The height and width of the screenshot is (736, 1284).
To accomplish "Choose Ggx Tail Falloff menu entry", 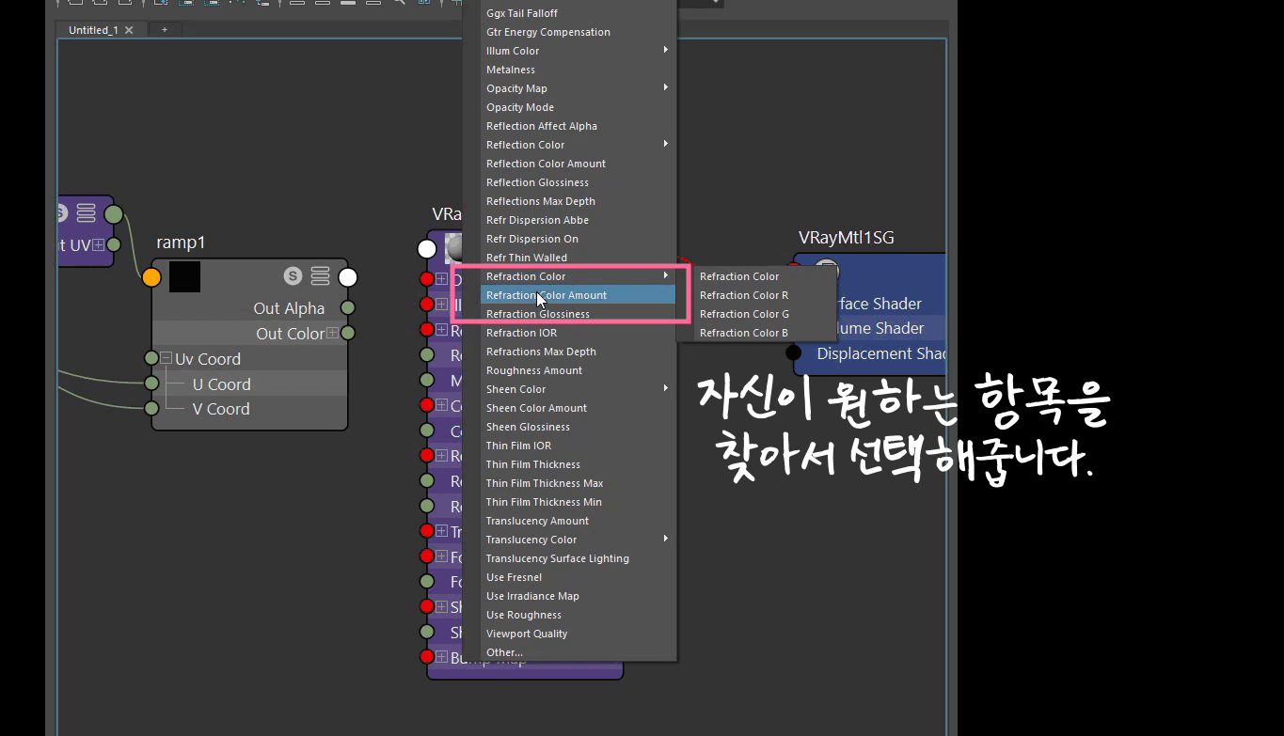I will (579, 13).
